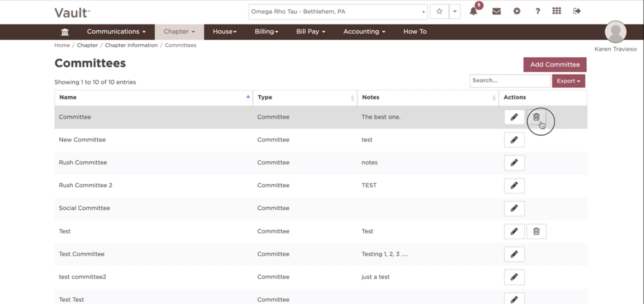Screen dimensions: 644x304
Task: Edit the Social Committee with pencil icon
Action: (x=514, y=208)
